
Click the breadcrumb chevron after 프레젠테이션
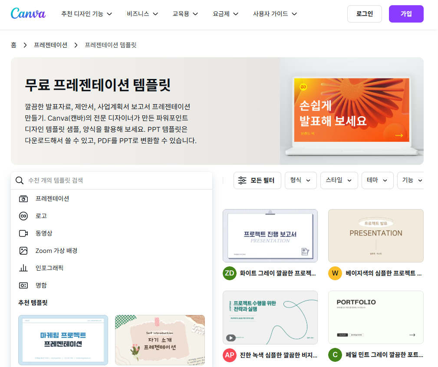76,45
